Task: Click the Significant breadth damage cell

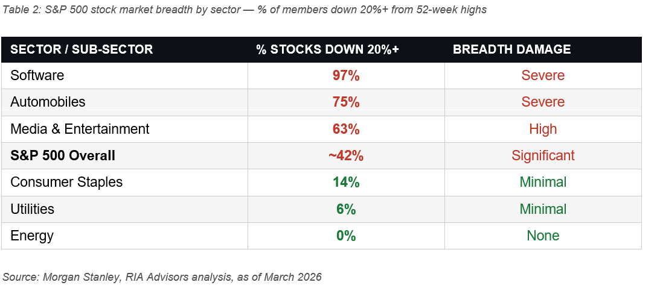Action: tap(543, 155)
